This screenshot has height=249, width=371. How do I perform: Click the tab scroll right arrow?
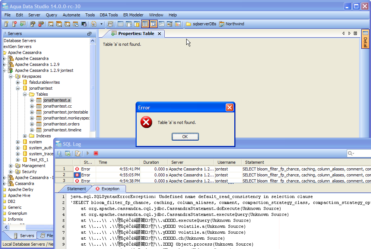[349, 33]
